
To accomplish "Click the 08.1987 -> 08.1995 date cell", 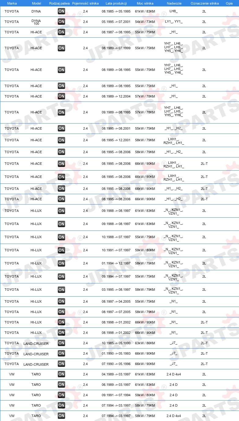I will [x=116, y=32].
